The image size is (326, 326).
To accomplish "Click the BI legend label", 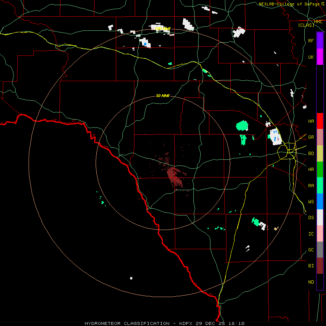I will point(311,266).
